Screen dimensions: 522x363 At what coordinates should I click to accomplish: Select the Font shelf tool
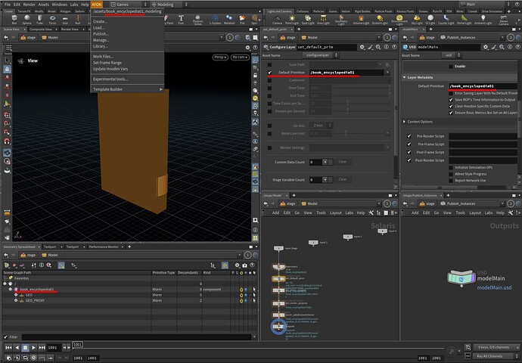[x=181, y=20]
